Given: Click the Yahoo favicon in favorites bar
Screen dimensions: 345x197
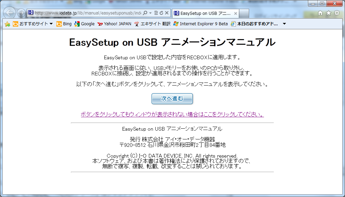Looking at the screenshot, I should [100, 24].
